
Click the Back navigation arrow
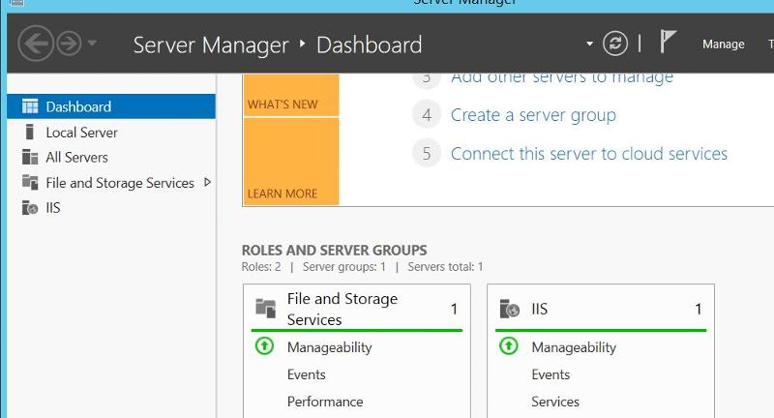(x=36, y=44)
